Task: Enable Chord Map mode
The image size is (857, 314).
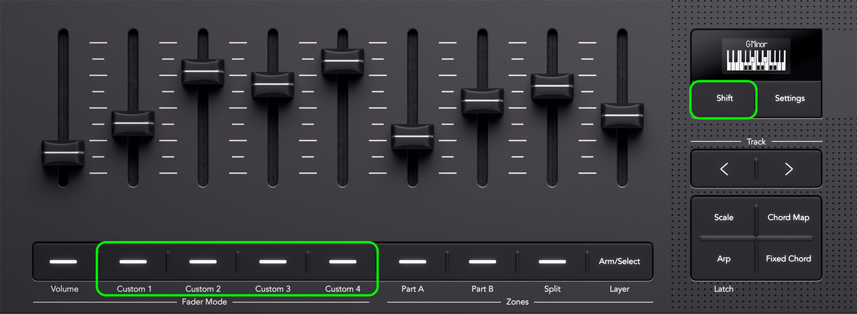Action: coord(788,217)
